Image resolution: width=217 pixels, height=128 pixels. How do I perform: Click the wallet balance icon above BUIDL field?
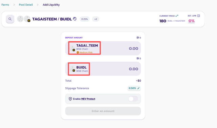pos(138,58)
